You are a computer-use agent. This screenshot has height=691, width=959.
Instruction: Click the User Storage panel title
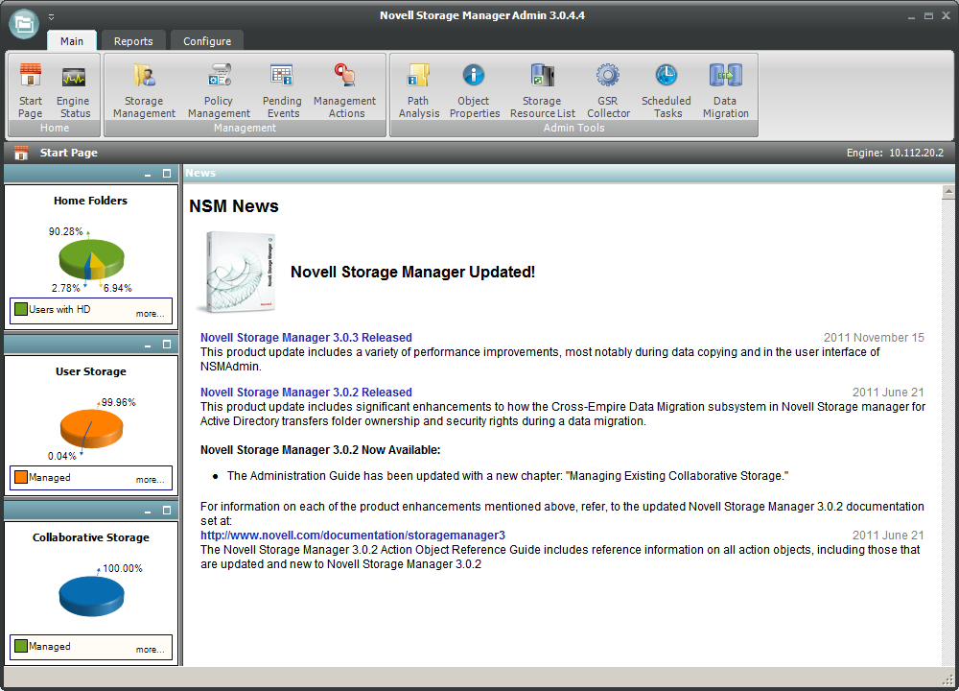tap(90, 370)
